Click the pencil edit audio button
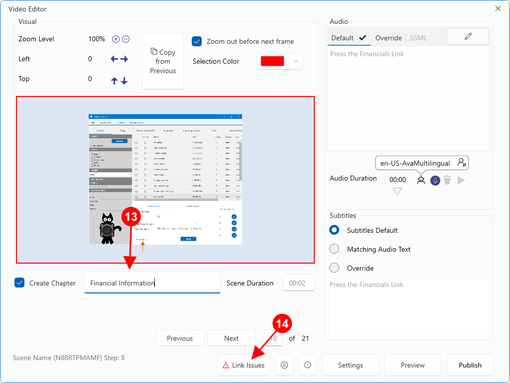This screenshot has height=383, width=510. 468,36
